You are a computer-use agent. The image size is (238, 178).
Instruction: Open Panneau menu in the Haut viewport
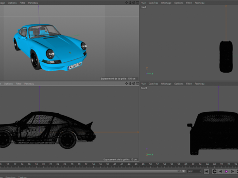click(199, 3)
